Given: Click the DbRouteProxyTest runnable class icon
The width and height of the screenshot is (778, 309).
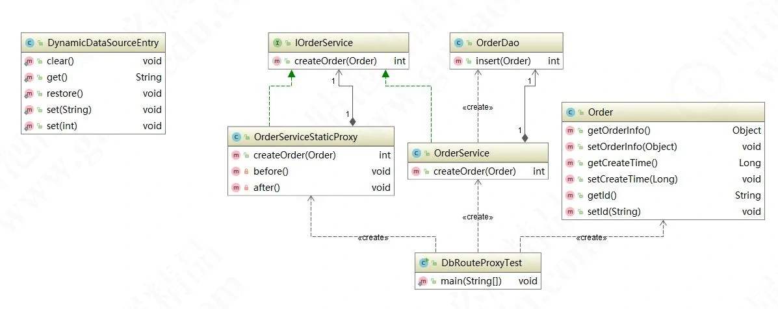Looking at the screenshot, I should (x=423, y=264).
